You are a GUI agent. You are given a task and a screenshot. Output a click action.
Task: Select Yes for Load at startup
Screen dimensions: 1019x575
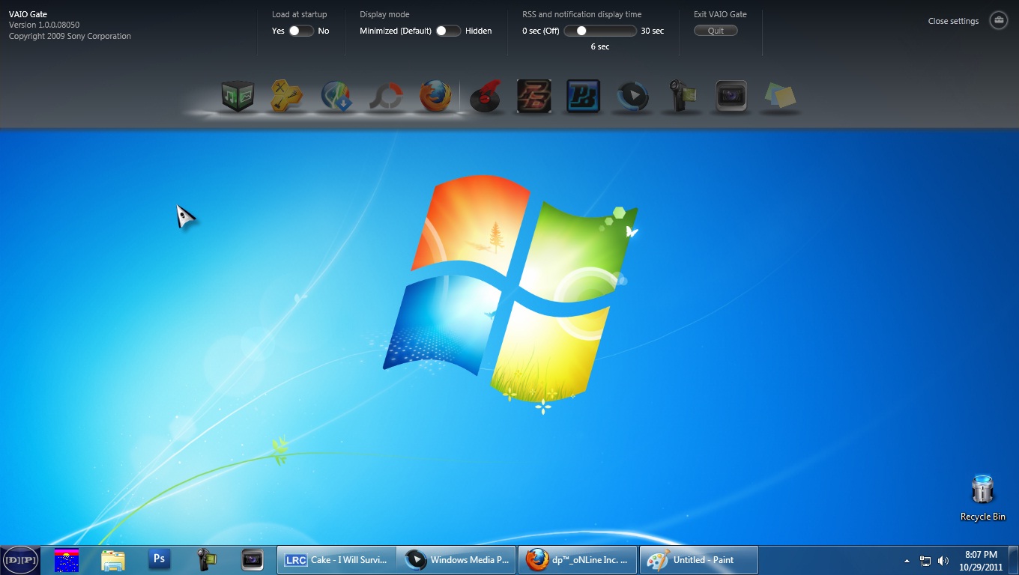point(278,31)
